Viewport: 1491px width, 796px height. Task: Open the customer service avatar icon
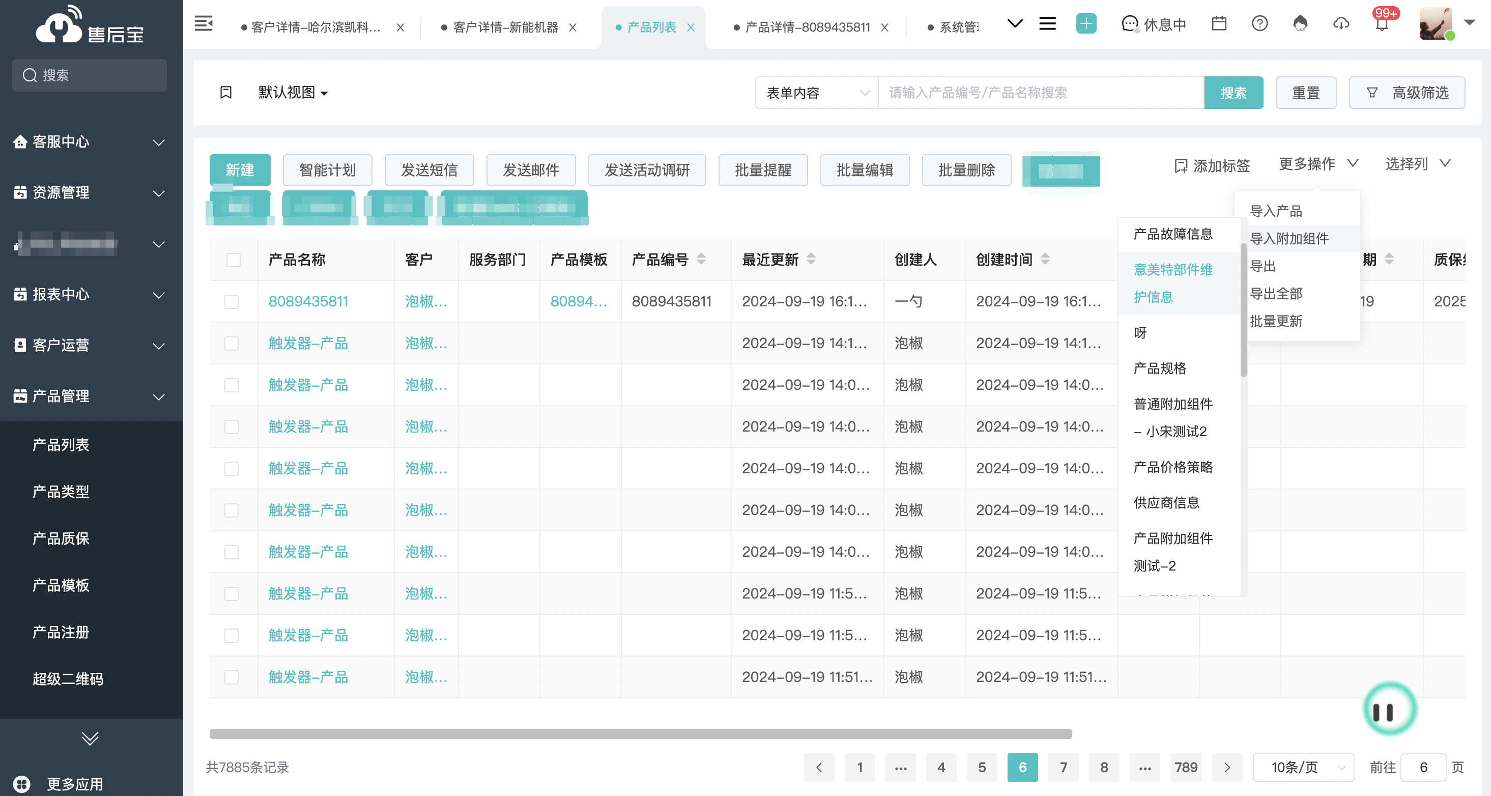(1300, 24)
